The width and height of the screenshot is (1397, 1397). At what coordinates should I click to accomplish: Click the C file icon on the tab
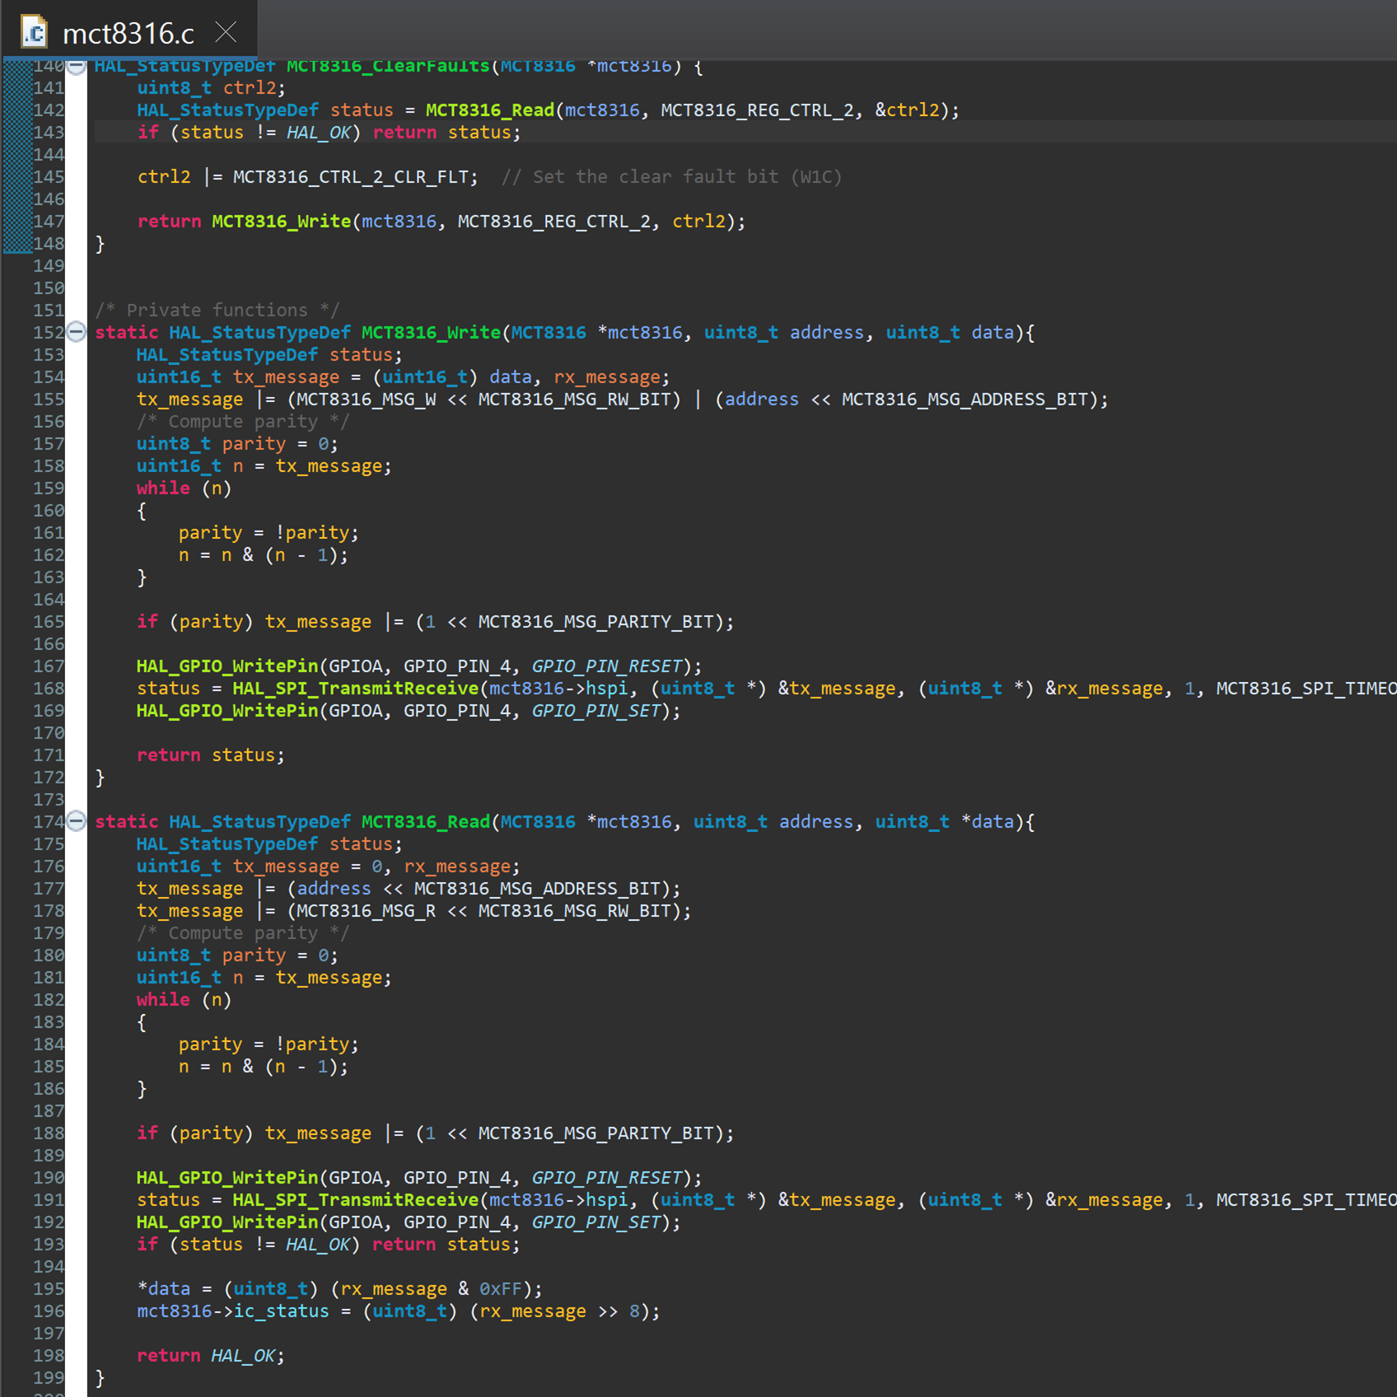point(35,33)
